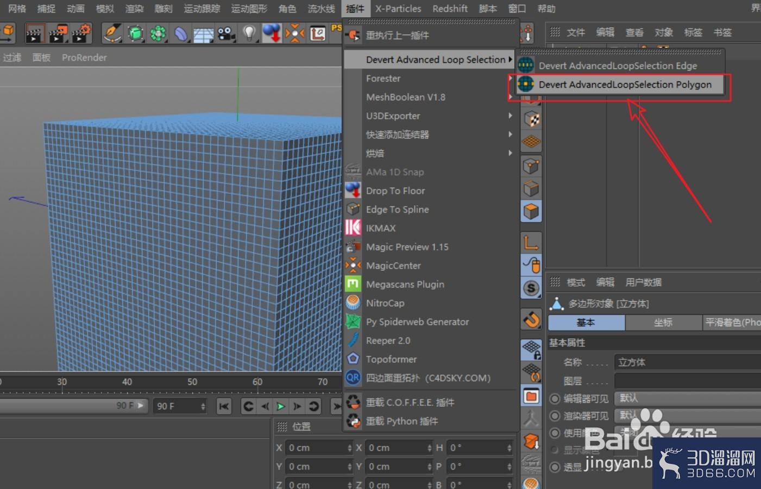Image resolution: width=761 pixels, height=489 pixels.
Task: Add a Light using the bulb icon
Action: click(249, 34)
